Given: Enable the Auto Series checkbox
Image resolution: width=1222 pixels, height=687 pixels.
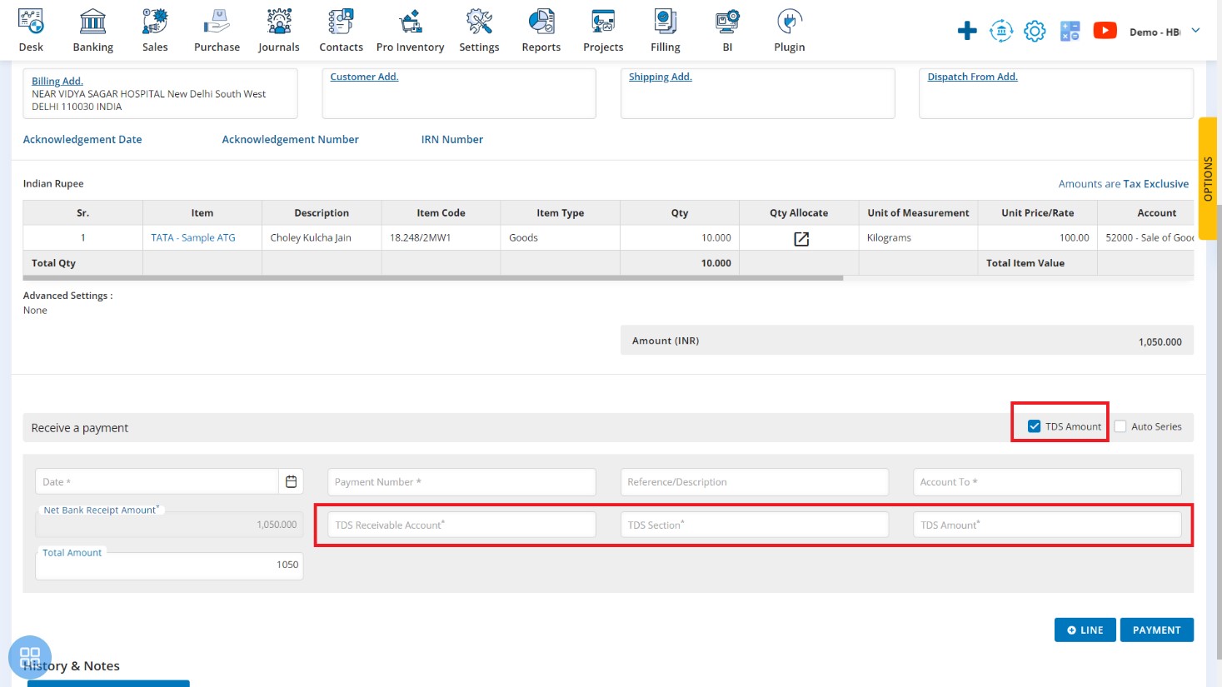Looking at the screenshot, I should tap(1120, 426).
